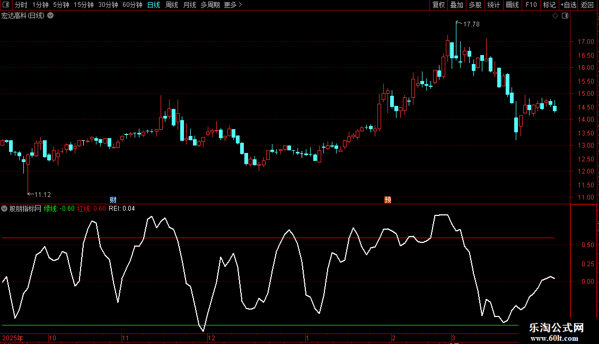Click the 红线: 0.60 value label
Screen dimensions: 599x344
tap(92, 209)
